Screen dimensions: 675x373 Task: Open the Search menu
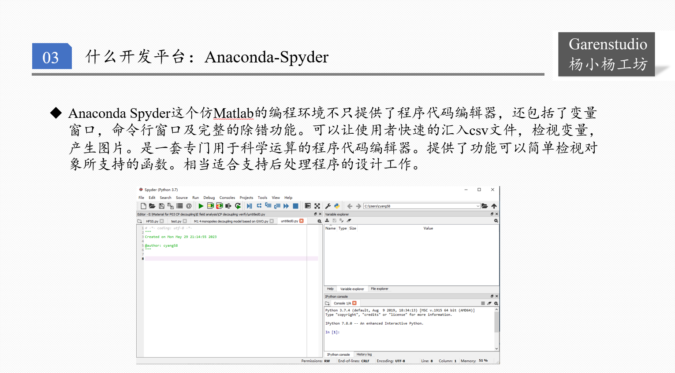165,197
